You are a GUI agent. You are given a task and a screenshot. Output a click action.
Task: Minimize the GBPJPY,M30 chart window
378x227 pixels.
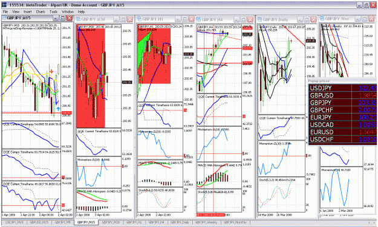[117, 19]
